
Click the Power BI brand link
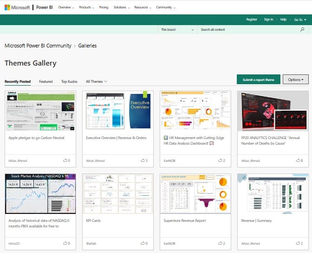point(45,7)
